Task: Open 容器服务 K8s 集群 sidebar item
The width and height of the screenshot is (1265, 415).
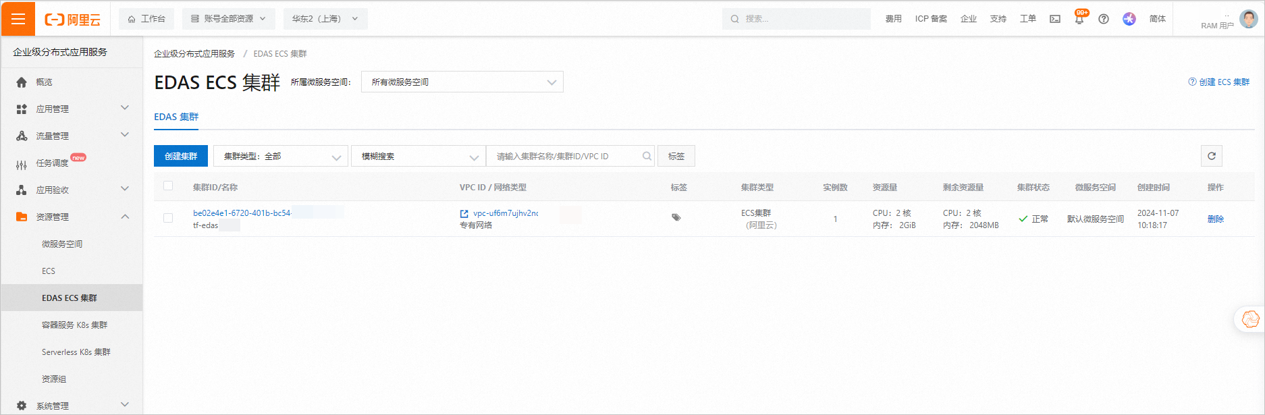Action: (74, 325)
